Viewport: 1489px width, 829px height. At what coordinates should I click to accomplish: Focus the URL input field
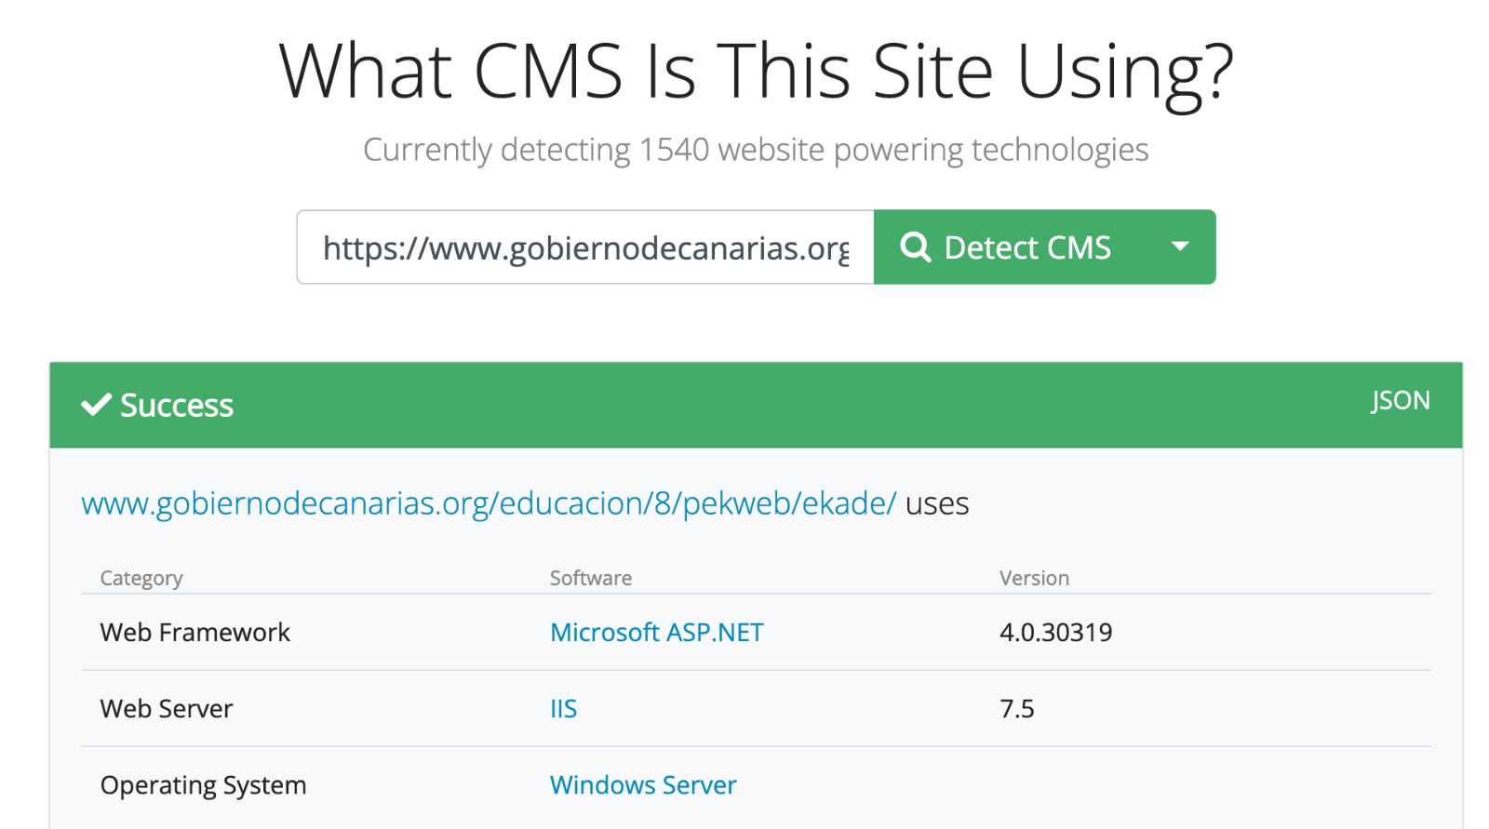point(585,247)
